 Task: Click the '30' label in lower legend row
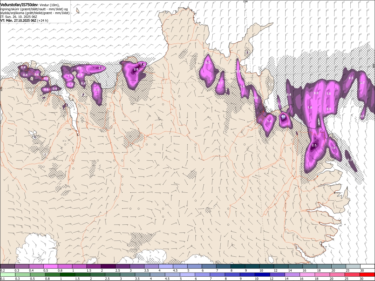[361, 279]
